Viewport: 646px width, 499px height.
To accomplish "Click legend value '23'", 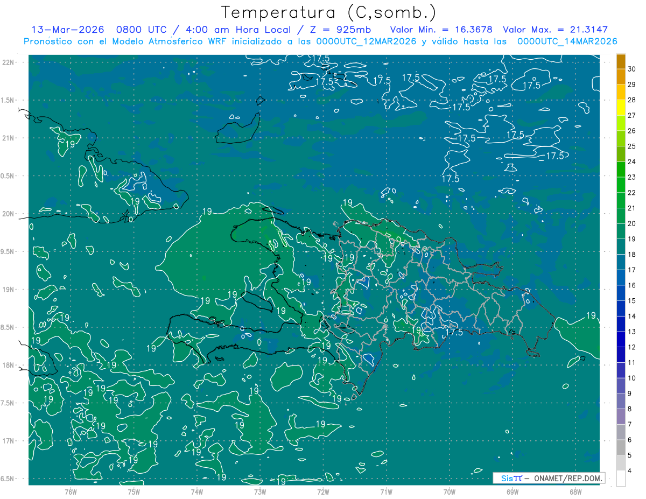I will pyautogui.click(x=631, y=177).
